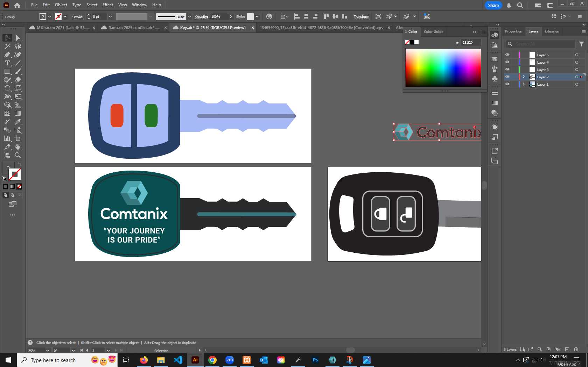
Task: Click the Share button
Action: coord(493,5)
